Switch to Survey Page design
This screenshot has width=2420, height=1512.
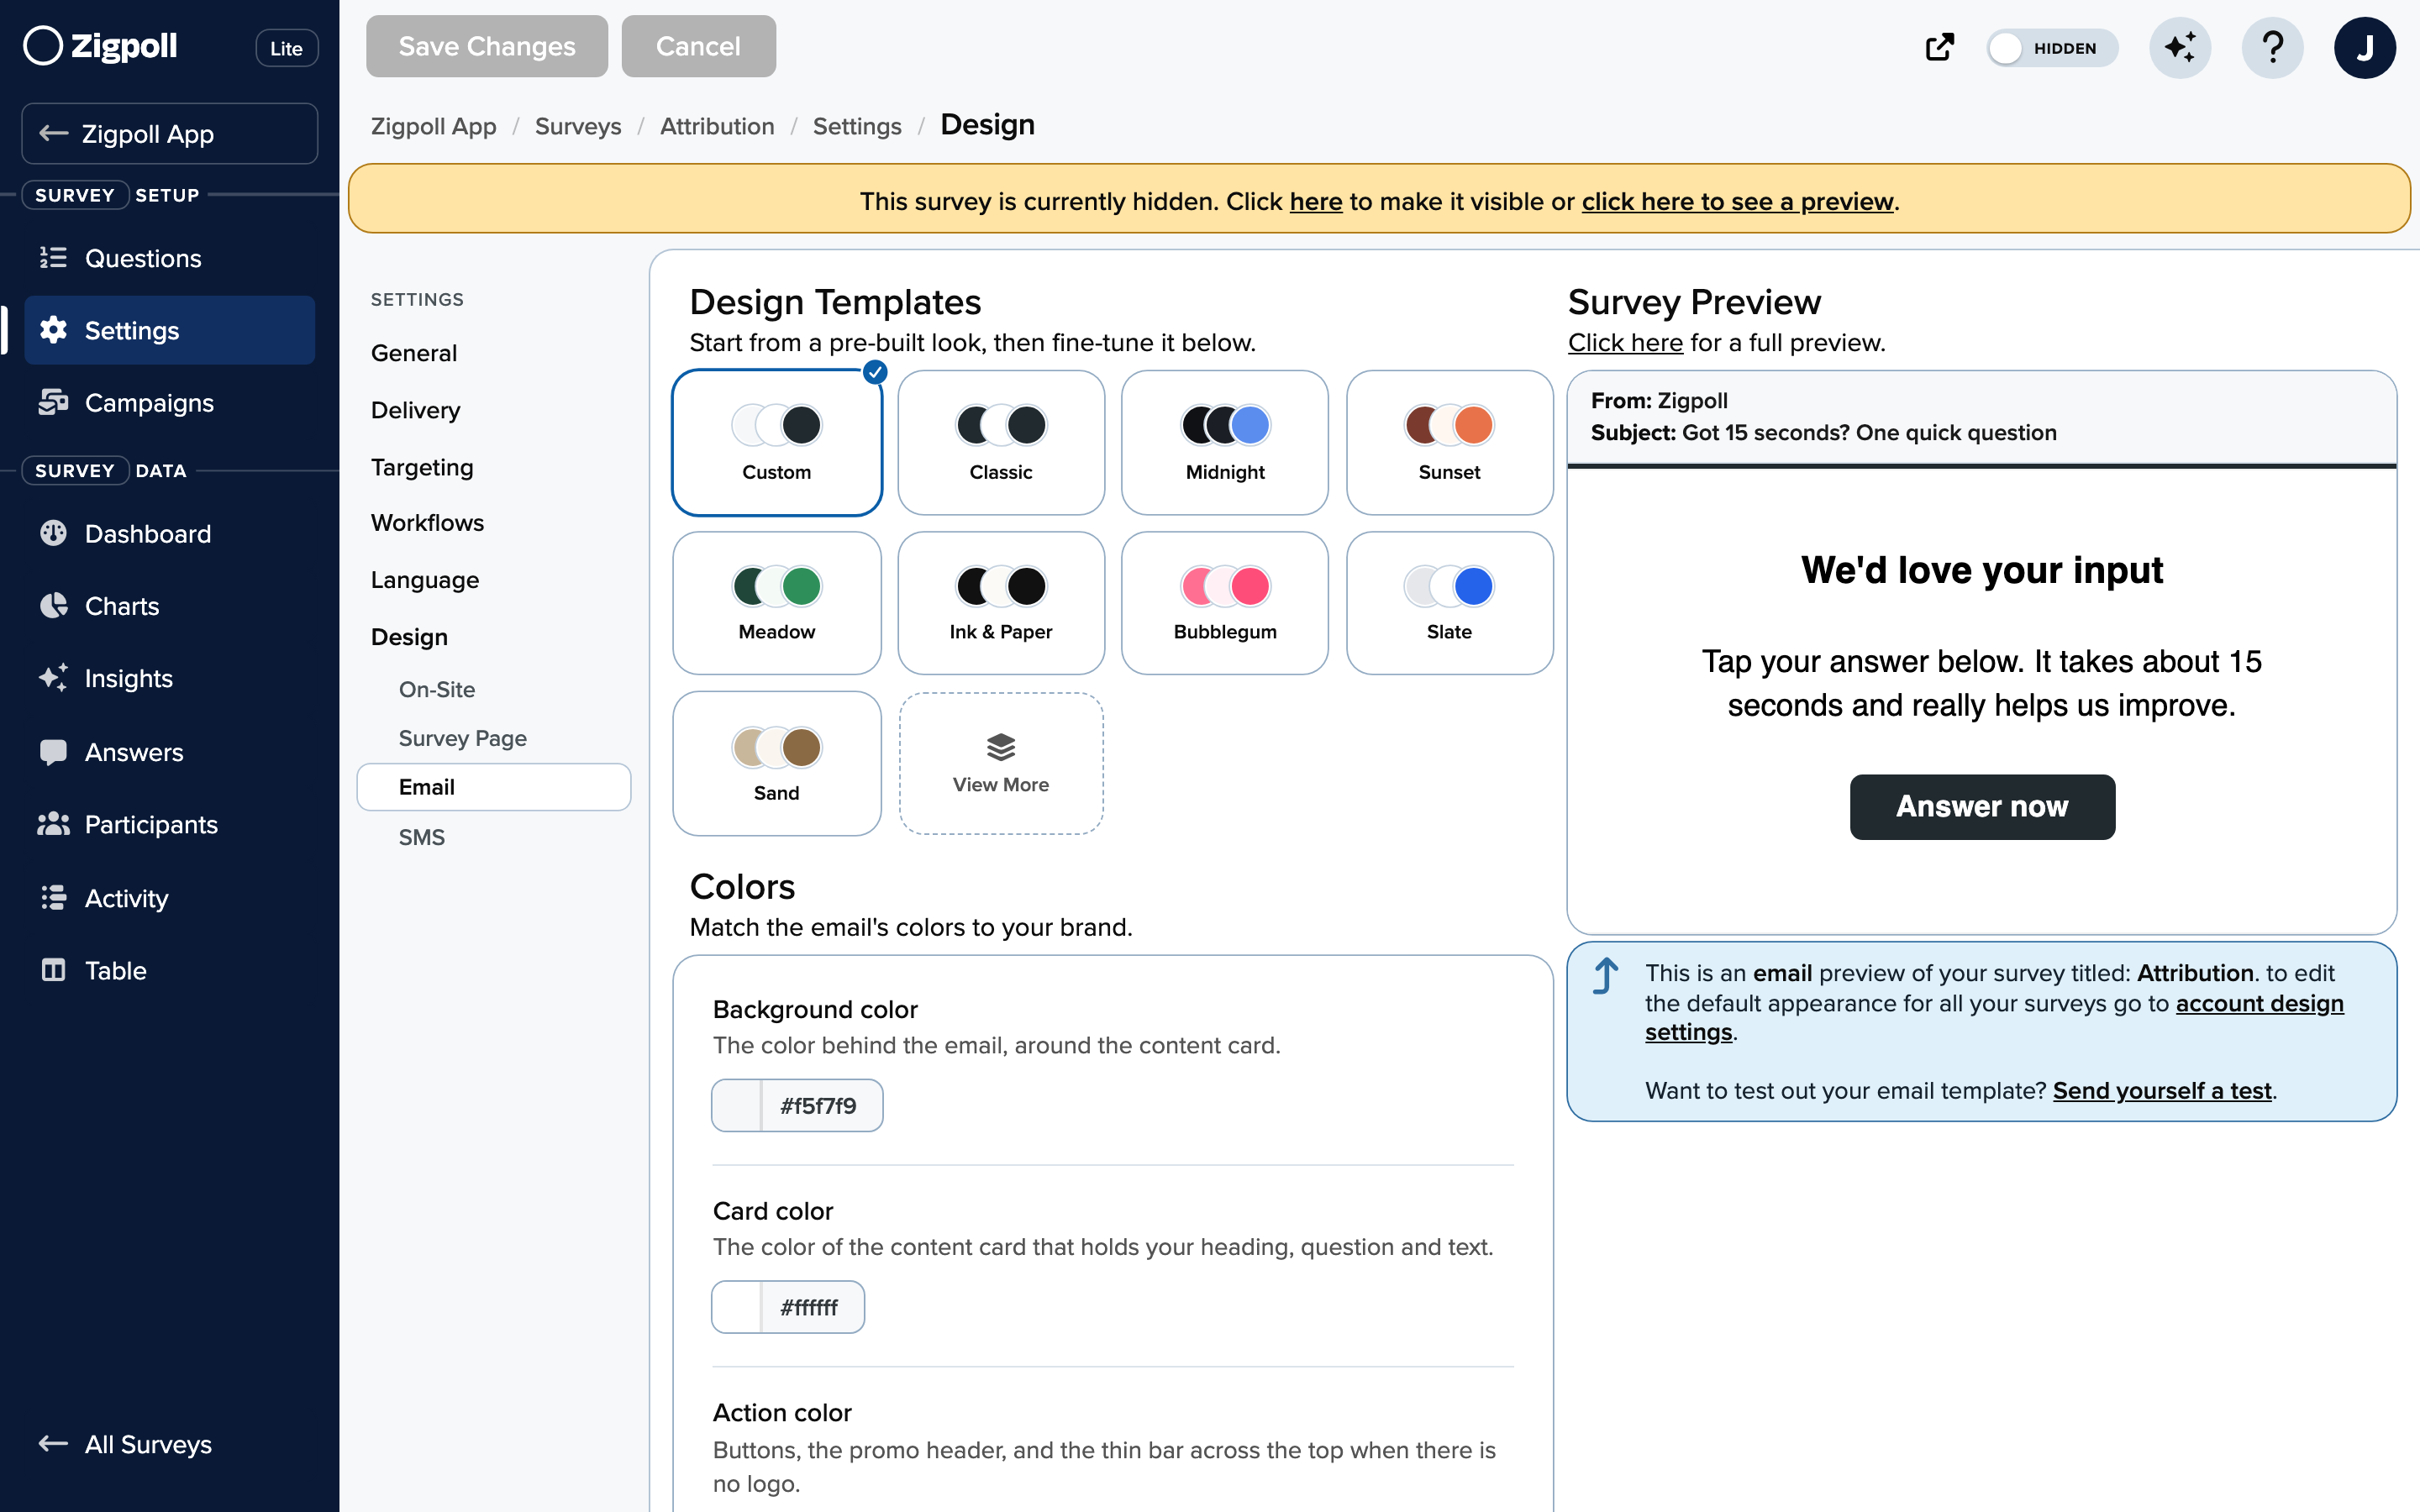(x=462, y=738)
